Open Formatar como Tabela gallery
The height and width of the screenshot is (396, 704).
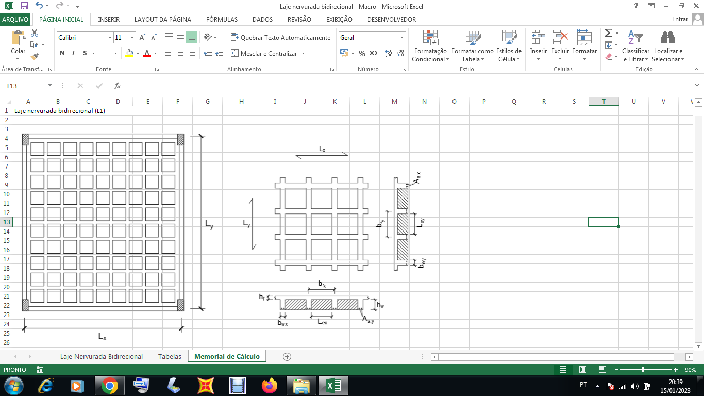tap(473, 46)
